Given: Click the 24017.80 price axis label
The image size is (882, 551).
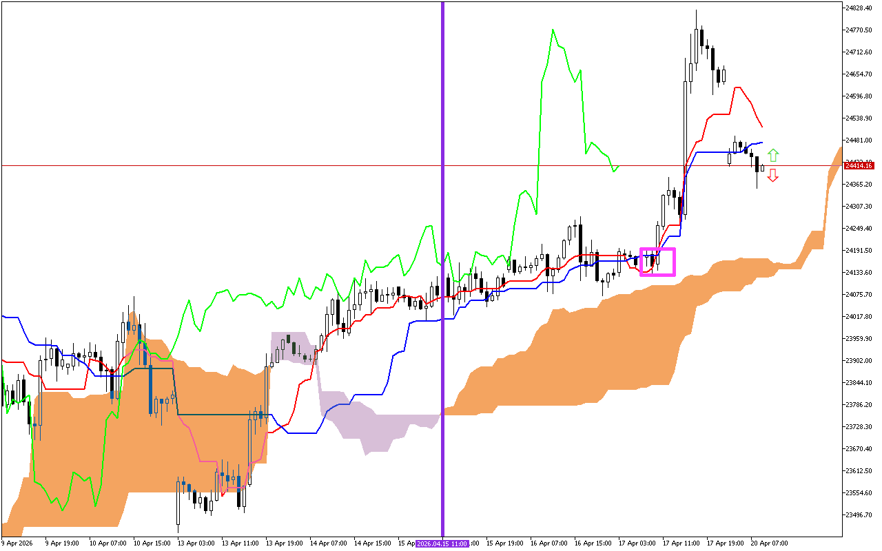Looking at the screenshot, I should [859, 317].
